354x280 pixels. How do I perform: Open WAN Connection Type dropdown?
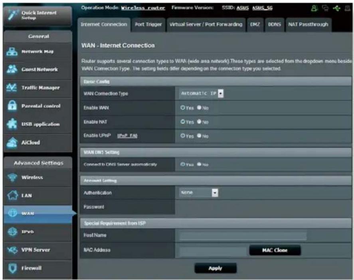tap(202, 93)
